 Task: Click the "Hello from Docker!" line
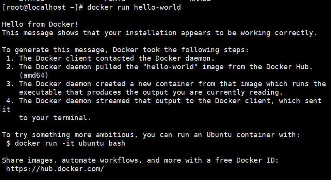[40, 24]
